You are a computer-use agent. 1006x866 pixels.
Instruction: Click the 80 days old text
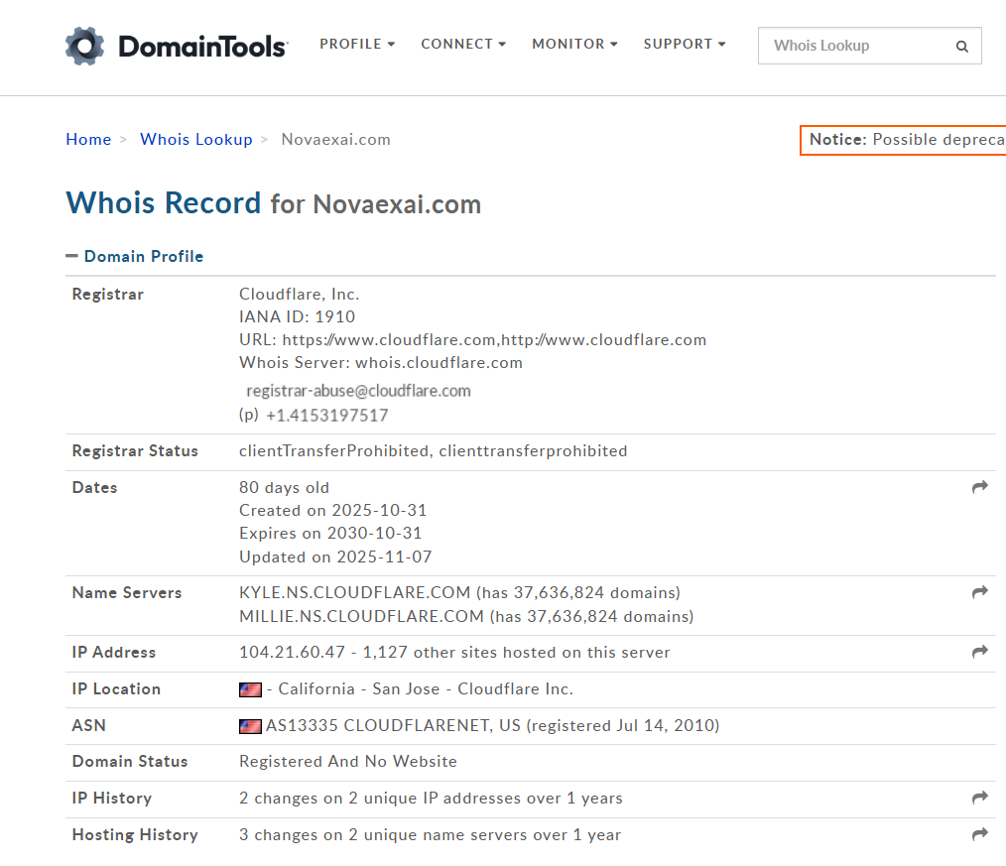coord(284,487)
